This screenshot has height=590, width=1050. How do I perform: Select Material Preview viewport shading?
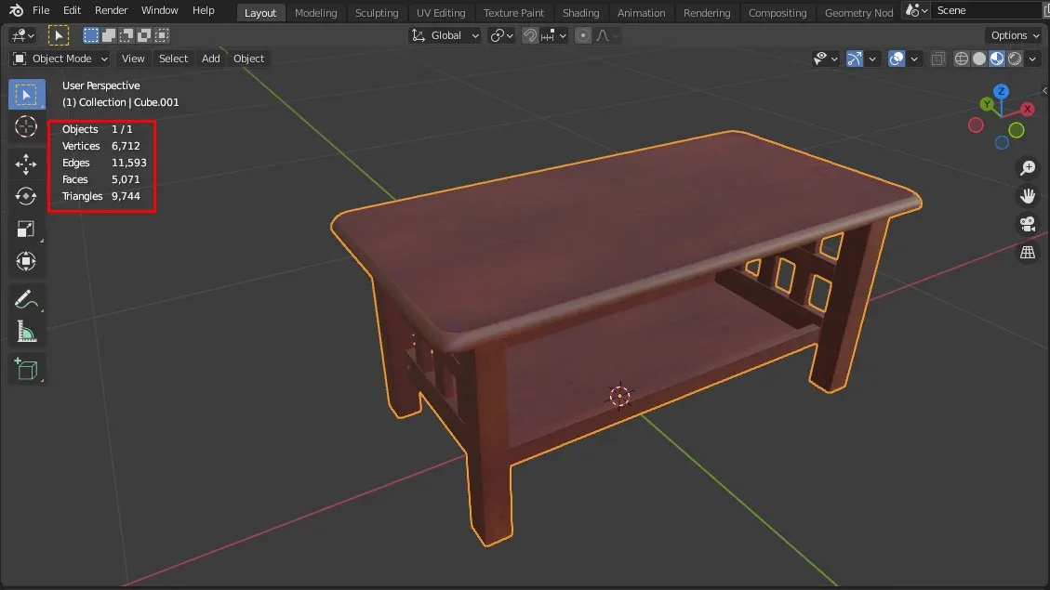(x=997, y=59)
